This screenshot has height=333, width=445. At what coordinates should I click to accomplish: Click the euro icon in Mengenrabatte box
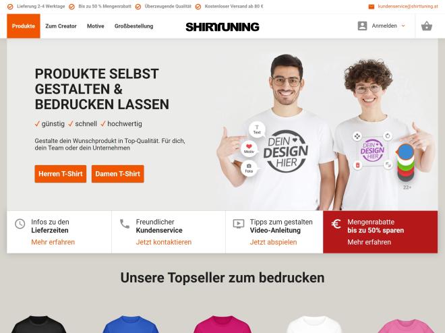pyautogui.click(x=336, y=224)
